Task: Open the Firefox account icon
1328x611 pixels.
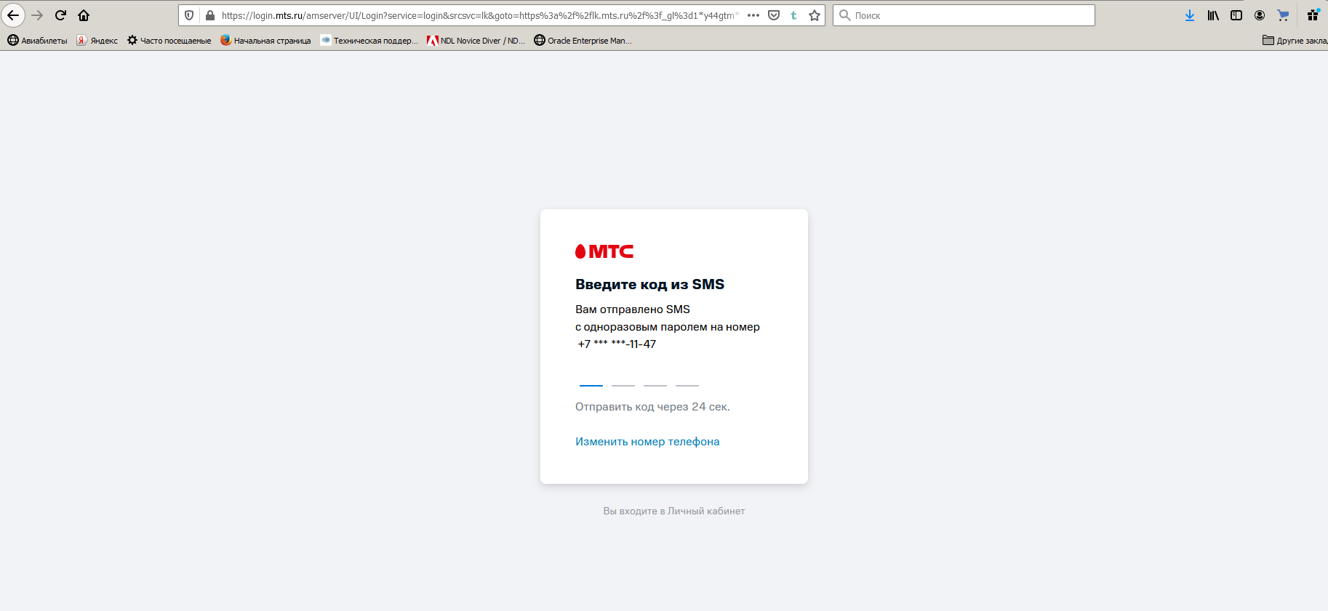Action: click(x=1260, y=15)
